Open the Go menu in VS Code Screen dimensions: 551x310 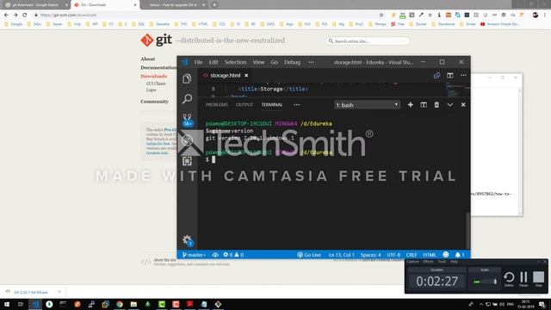pos(274,62)
